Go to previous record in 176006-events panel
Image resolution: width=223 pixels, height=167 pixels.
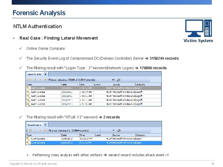35,80
